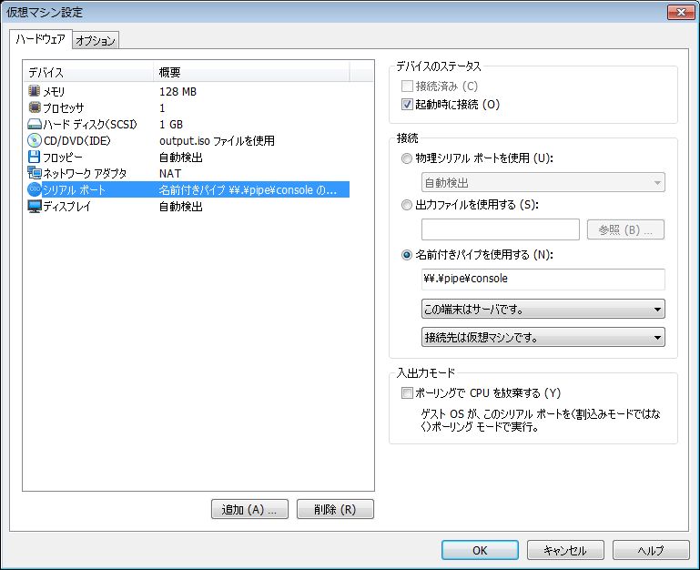Open the 自動検出 physical port dropdown

[543, 183]
